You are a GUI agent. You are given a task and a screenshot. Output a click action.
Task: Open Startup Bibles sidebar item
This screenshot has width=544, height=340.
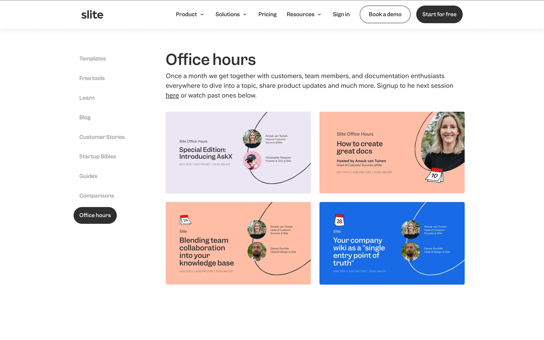[x=97, y=156]
